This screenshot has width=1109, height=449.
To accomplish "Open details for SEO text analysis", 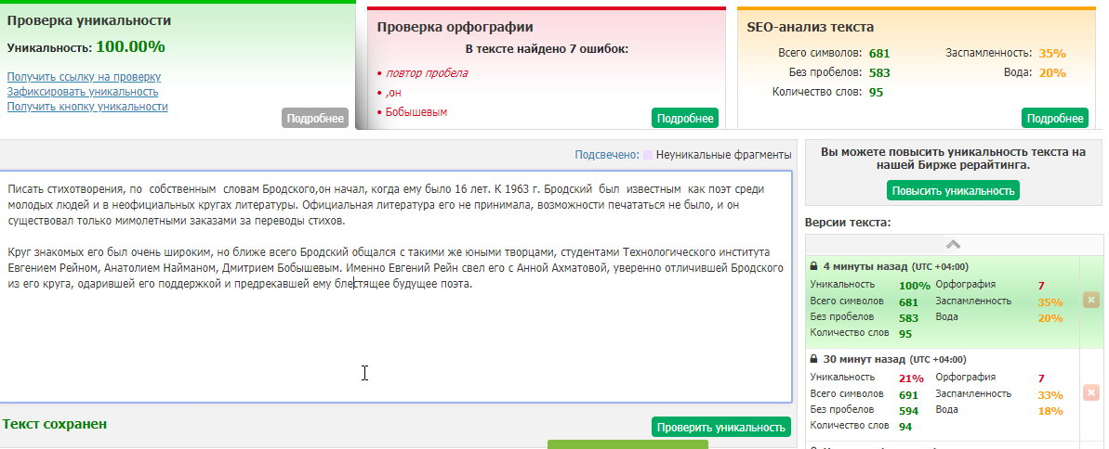I will [x=1054, y=118].
